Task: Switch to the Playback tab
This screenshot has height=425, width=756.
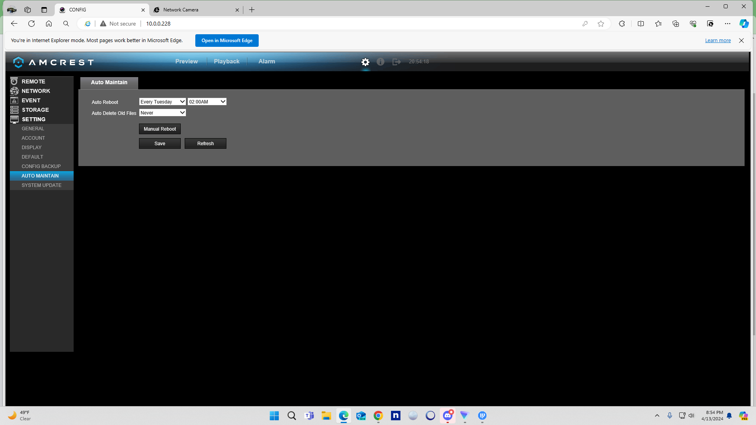Action: click(x=226, y=61)
